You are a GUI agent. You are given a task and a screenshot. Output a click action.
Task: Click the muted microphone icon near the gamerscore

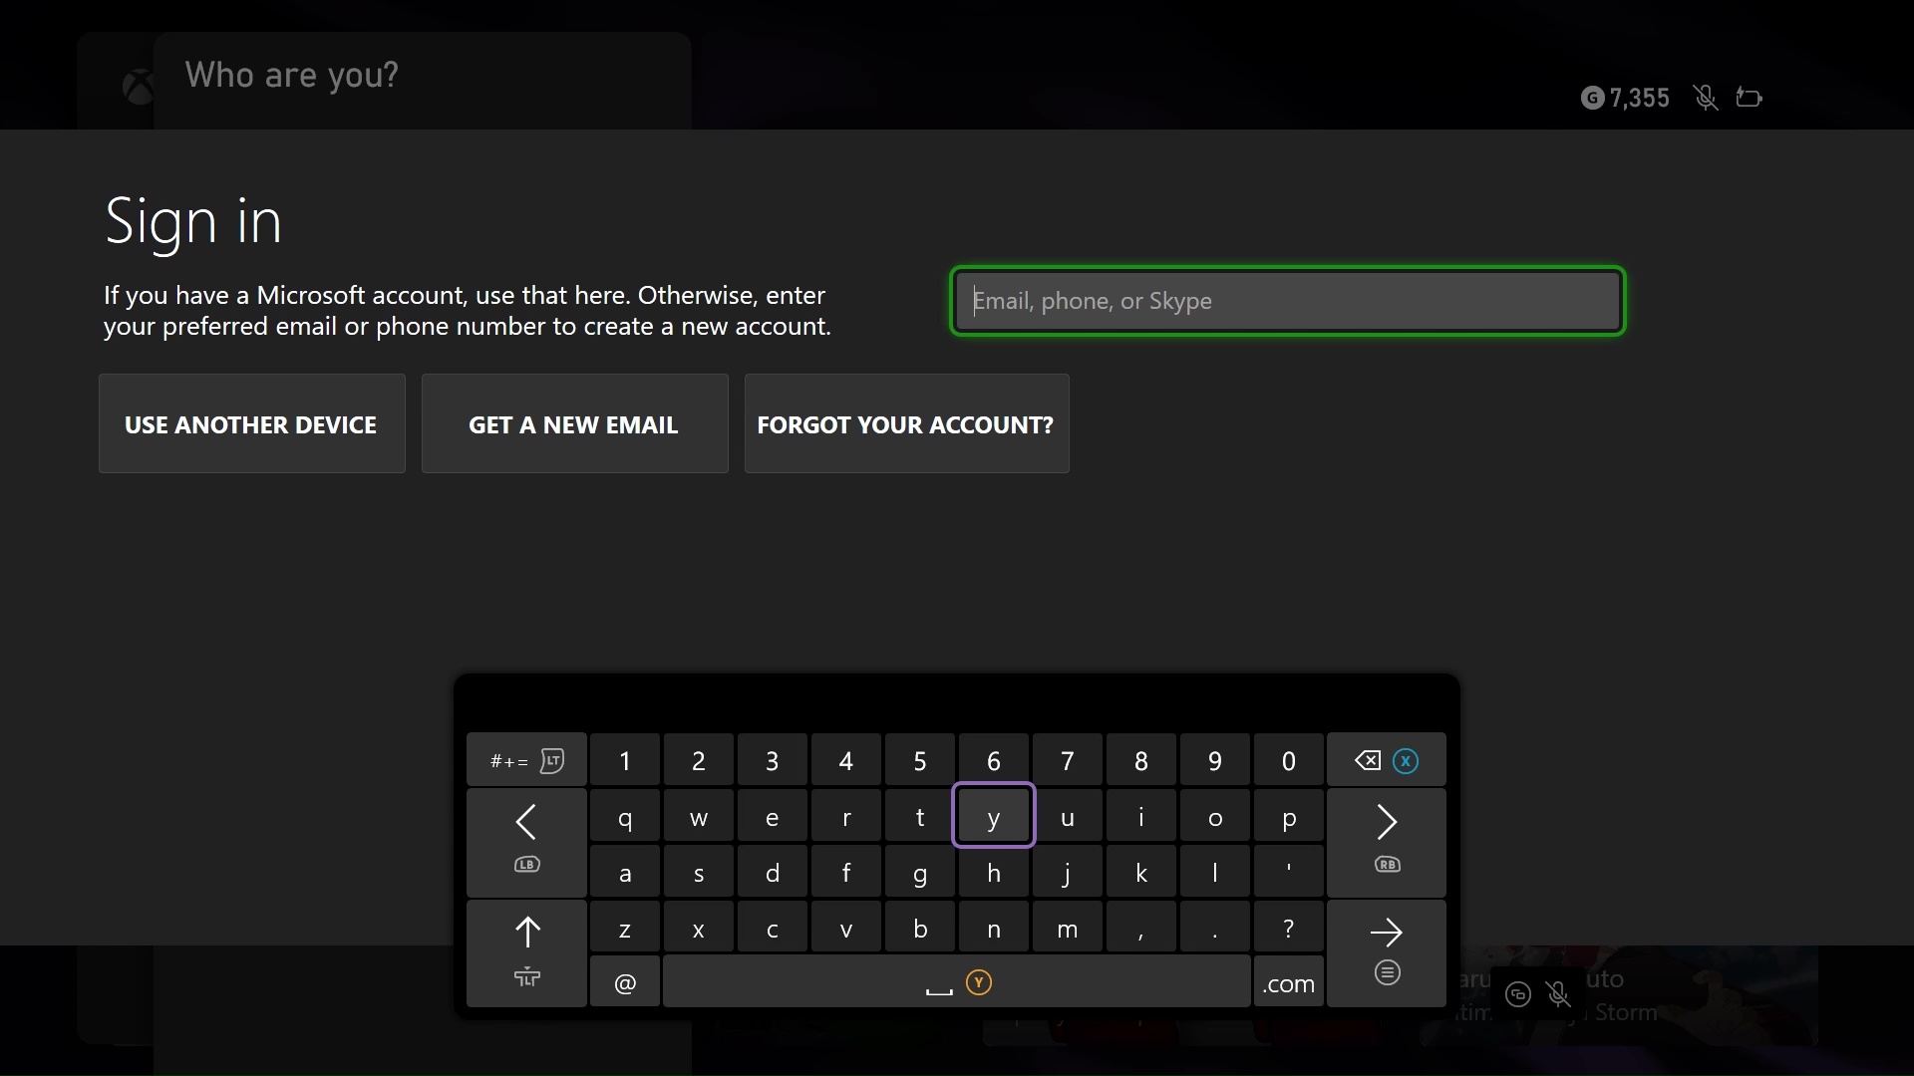pyautogui.click(x=1706, y=97)
